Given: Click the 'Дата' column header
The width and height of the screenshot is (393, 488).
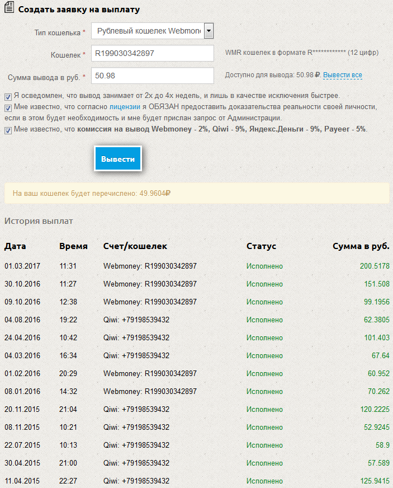Looking at the screenshot, I should (x=15, y=246).
